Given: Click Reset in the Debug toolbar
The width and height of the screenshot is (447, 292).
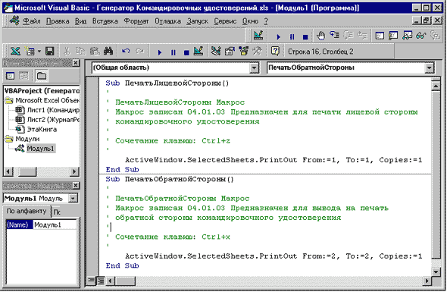Looking at the screenshot, I should pos(305,37).
